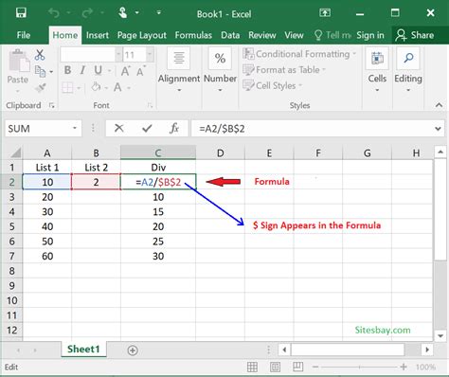Click the Insert Function fx icon
This screenshot has width=449, height=377.
click(x=174, y=128)
